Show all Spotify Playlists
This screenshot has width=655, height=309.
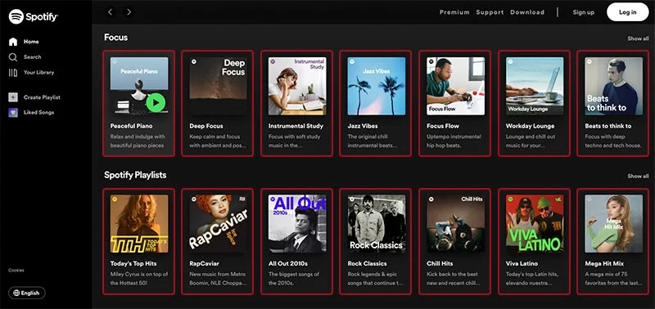(638, 176)
